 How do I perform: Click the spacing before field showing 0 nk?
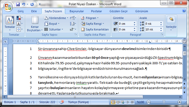click(x=152, y=24)
